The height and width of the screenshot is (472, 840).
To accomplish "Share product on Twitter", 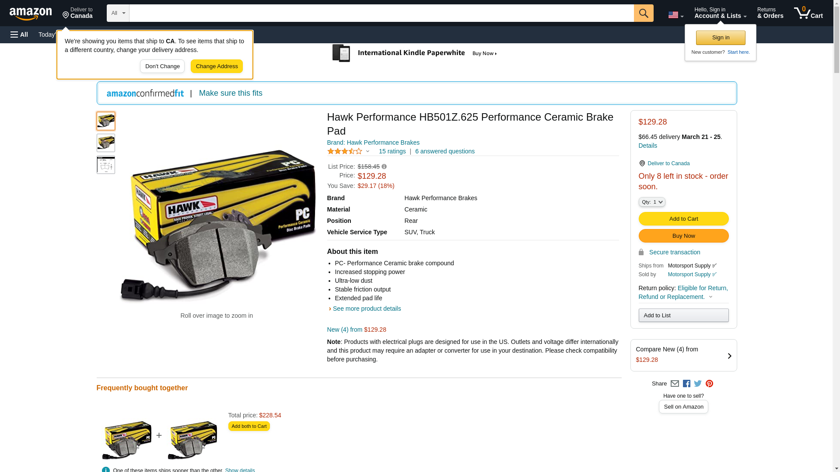I will pos(698,384).
